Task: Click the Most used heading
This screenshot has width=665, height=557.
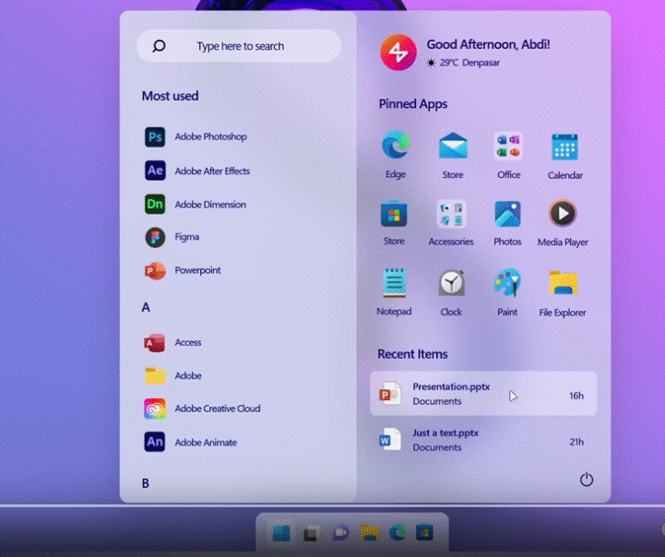Action: (x=170, y=96)
